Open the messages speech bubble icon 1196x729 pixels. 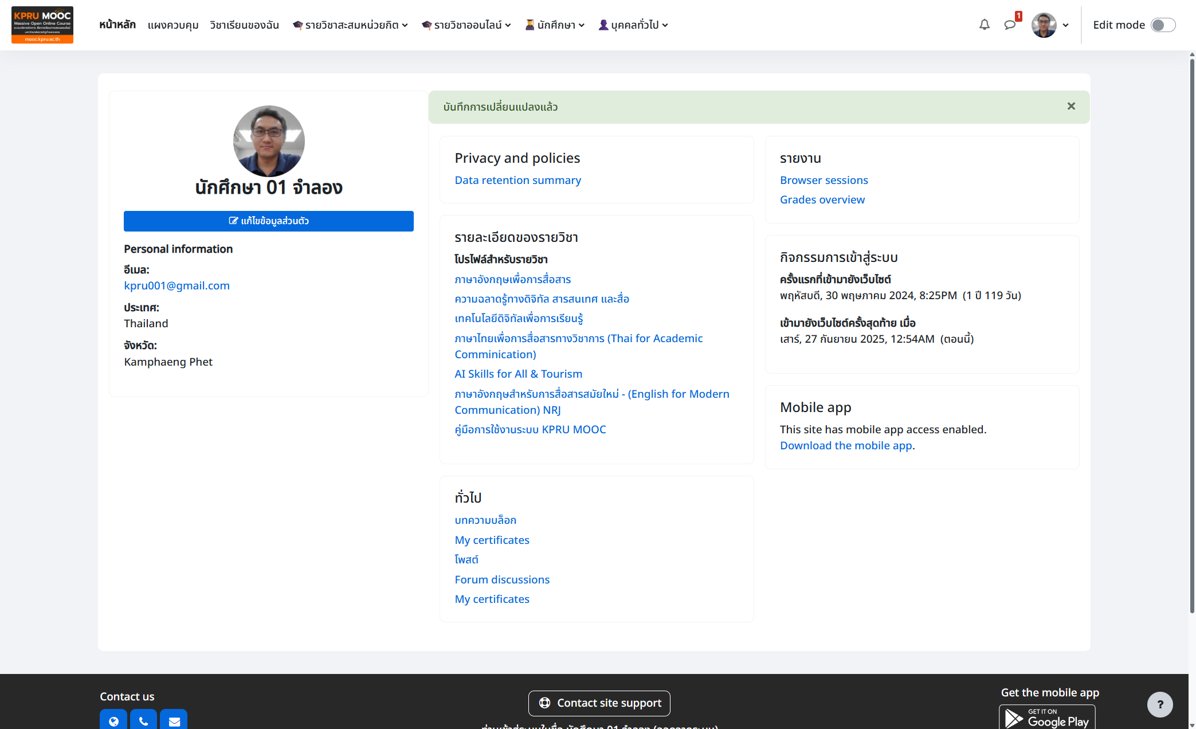coord(1010,25)
